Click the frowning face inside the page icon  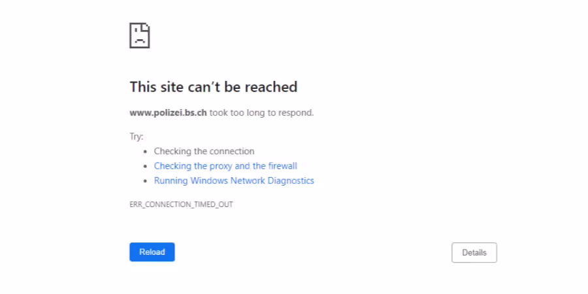(x=140, y=39)
